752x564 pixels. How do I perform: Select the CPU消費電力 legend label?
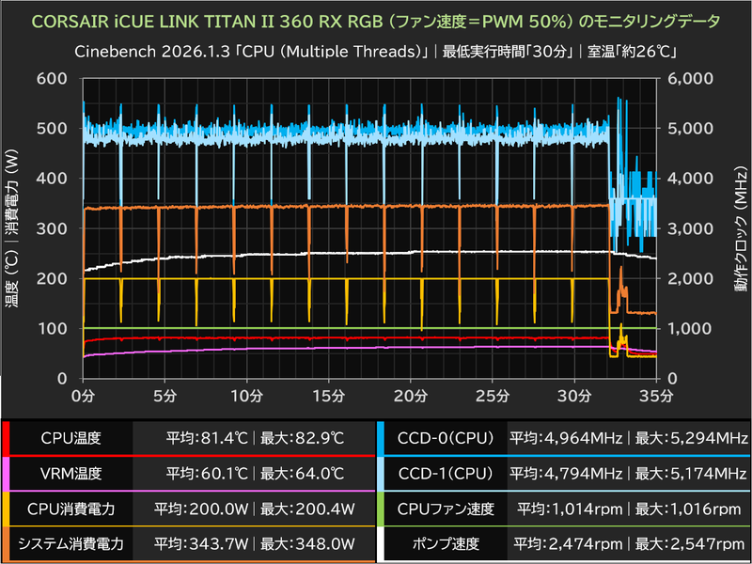[x=71, y=509]
